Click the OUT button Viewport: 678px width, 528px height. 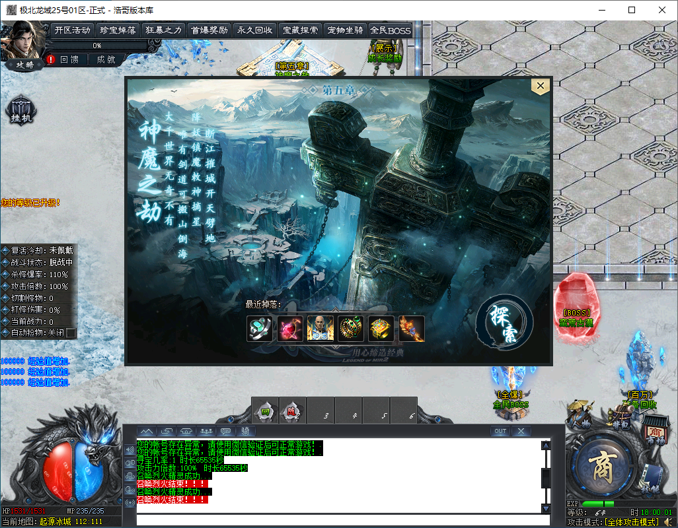coord(500,431)
